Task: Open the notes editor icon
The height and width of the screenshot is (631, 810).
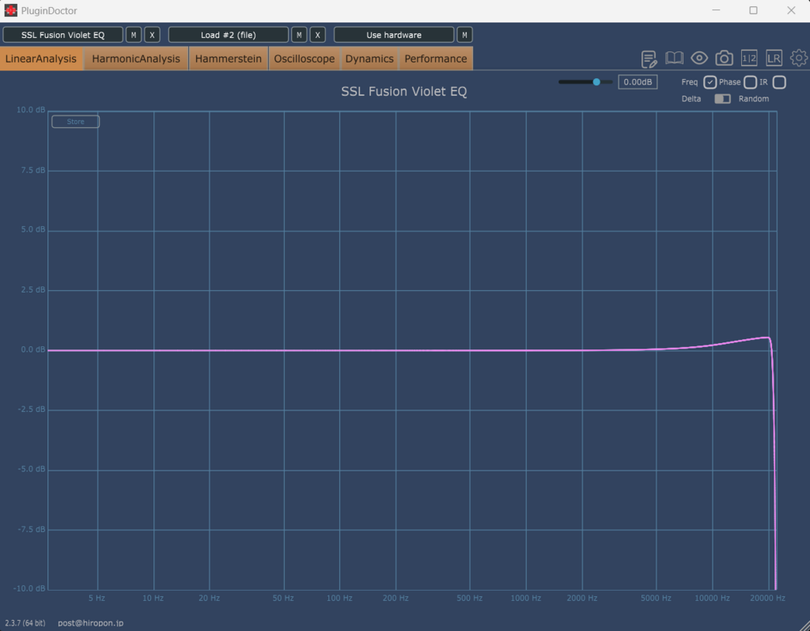Action: pyautogui.click(x=649, y=59)
